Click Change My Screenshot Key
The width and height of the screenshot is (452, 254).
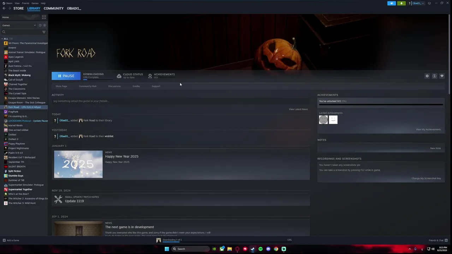[426, 178]
